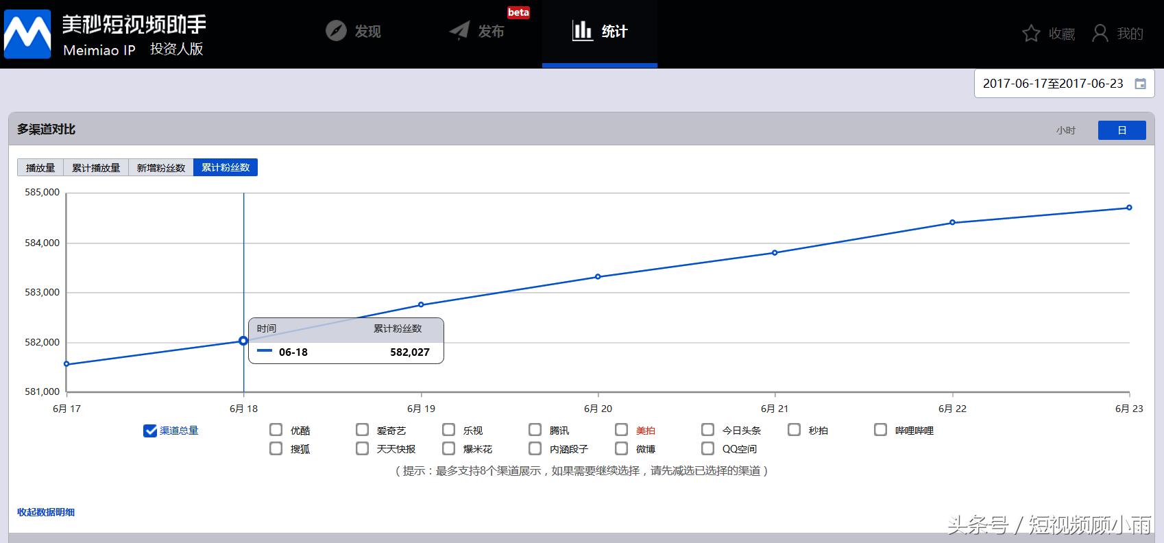Switch to the 新增粉丝数 tab

point(161,168)
